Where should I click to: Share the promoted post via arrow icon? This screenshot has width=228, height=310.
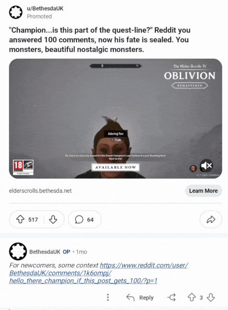(210, 220)
